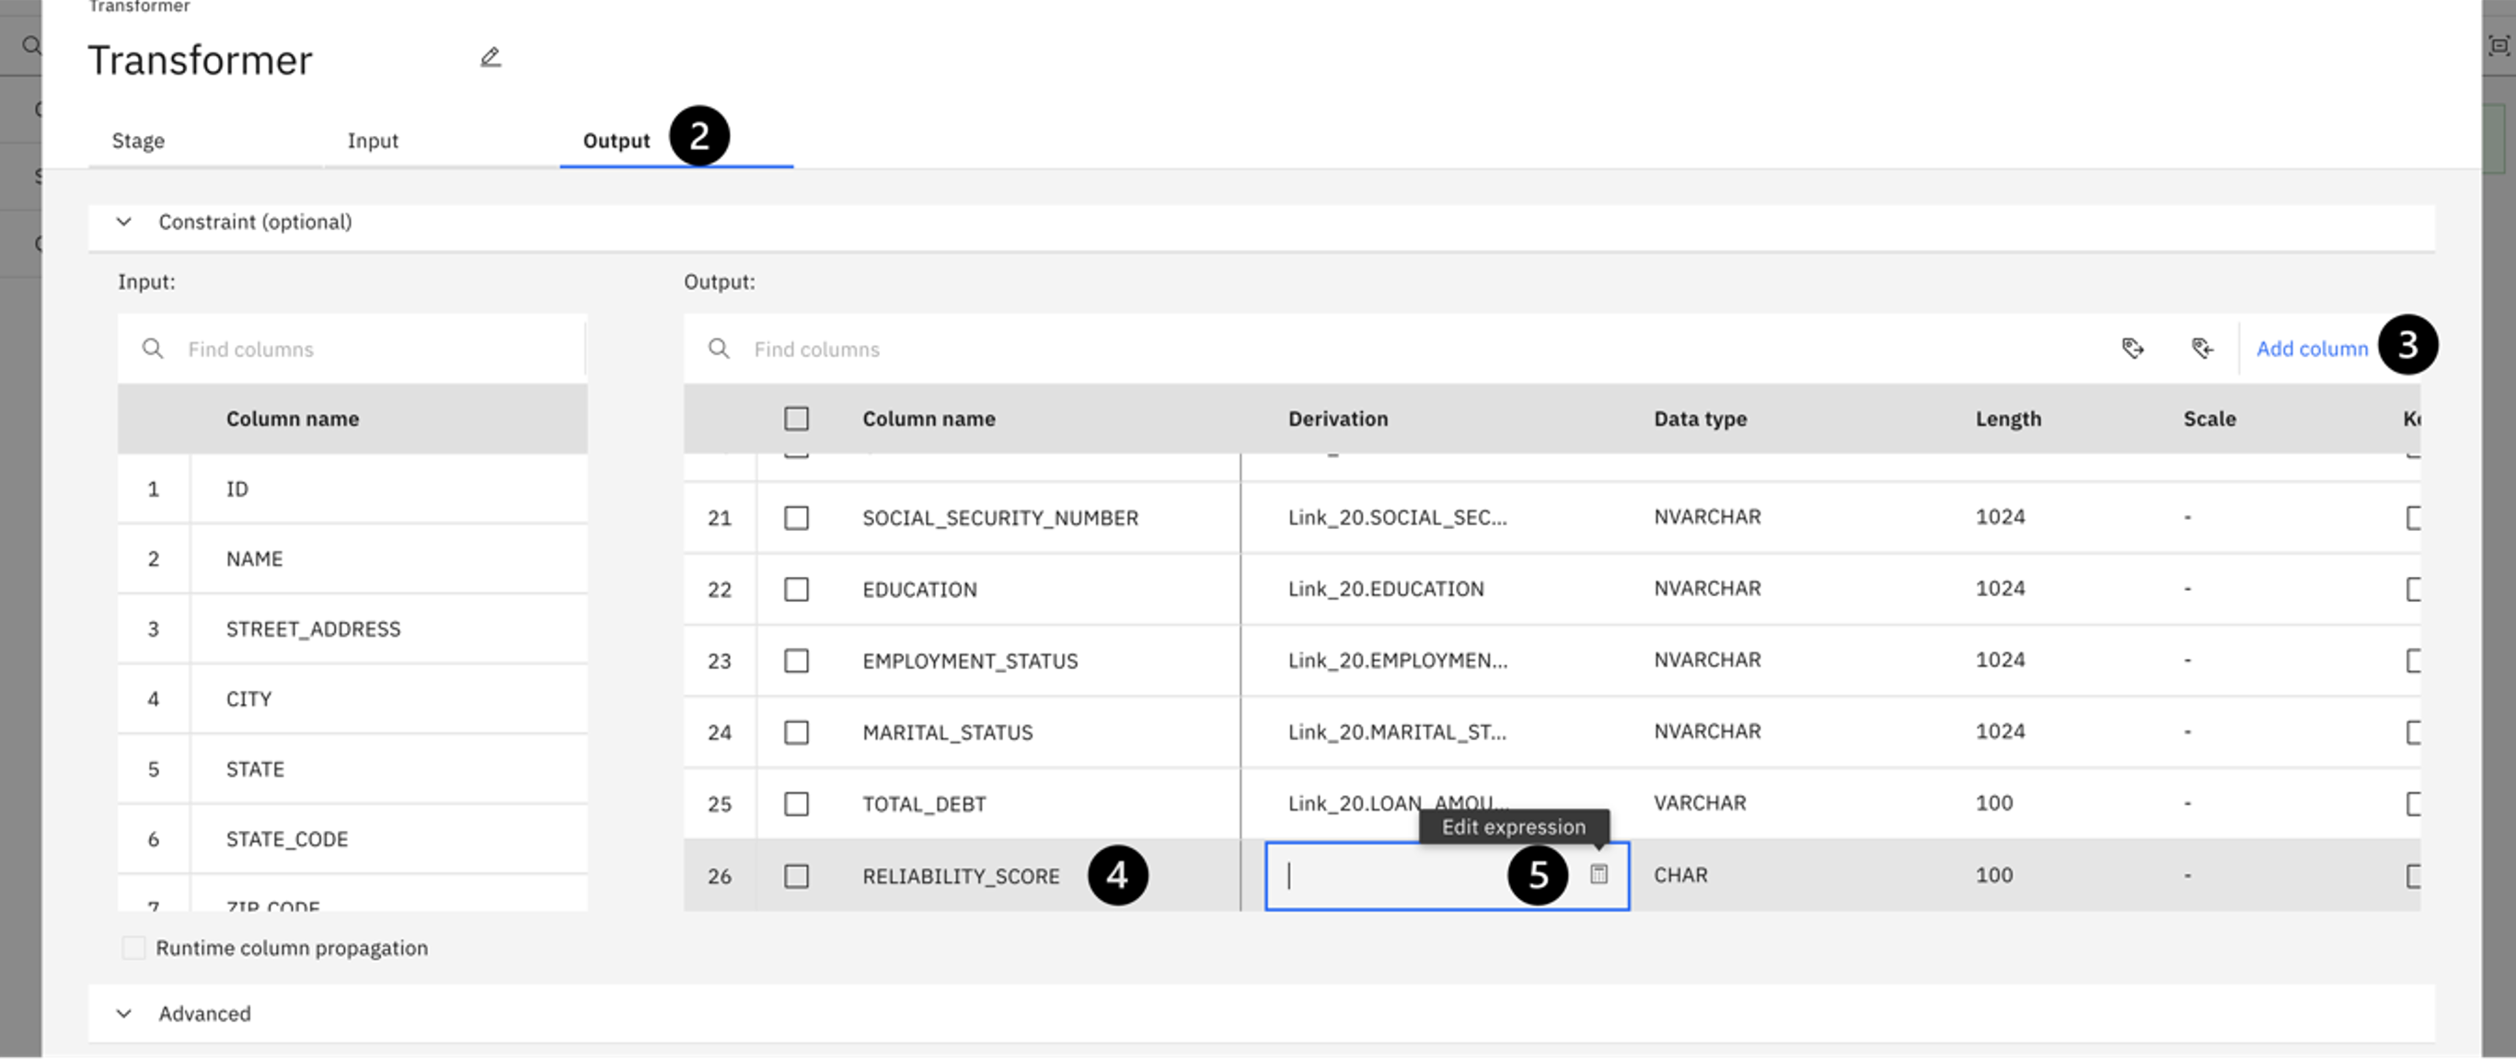Open the Input tab
The width and height of the screenshot is (2516, 1060).
tap(372, 141)
